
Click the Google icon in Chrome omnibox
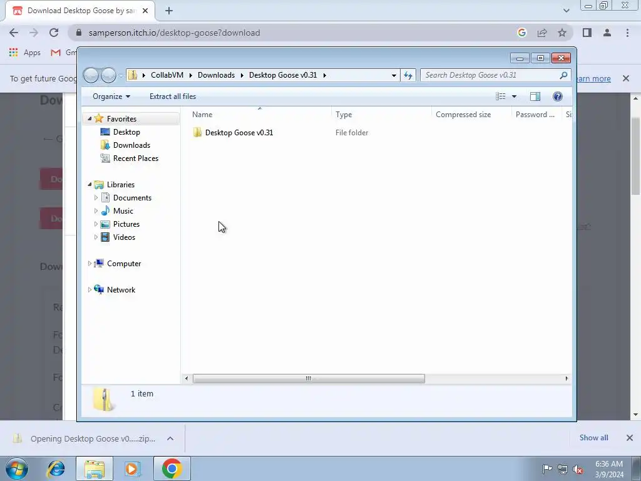click(521, 33)
